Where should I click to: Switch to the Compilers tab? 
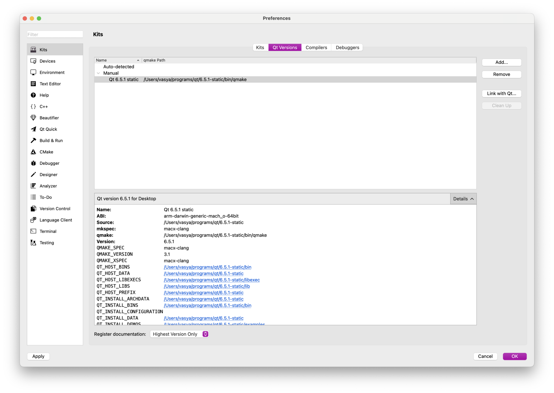click(316, 47)
